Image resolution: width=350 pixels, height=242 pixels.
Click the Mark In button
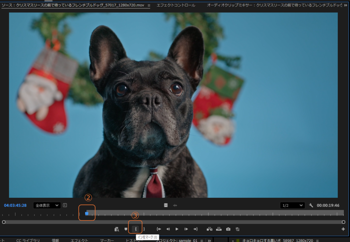[x=136, y=229]
